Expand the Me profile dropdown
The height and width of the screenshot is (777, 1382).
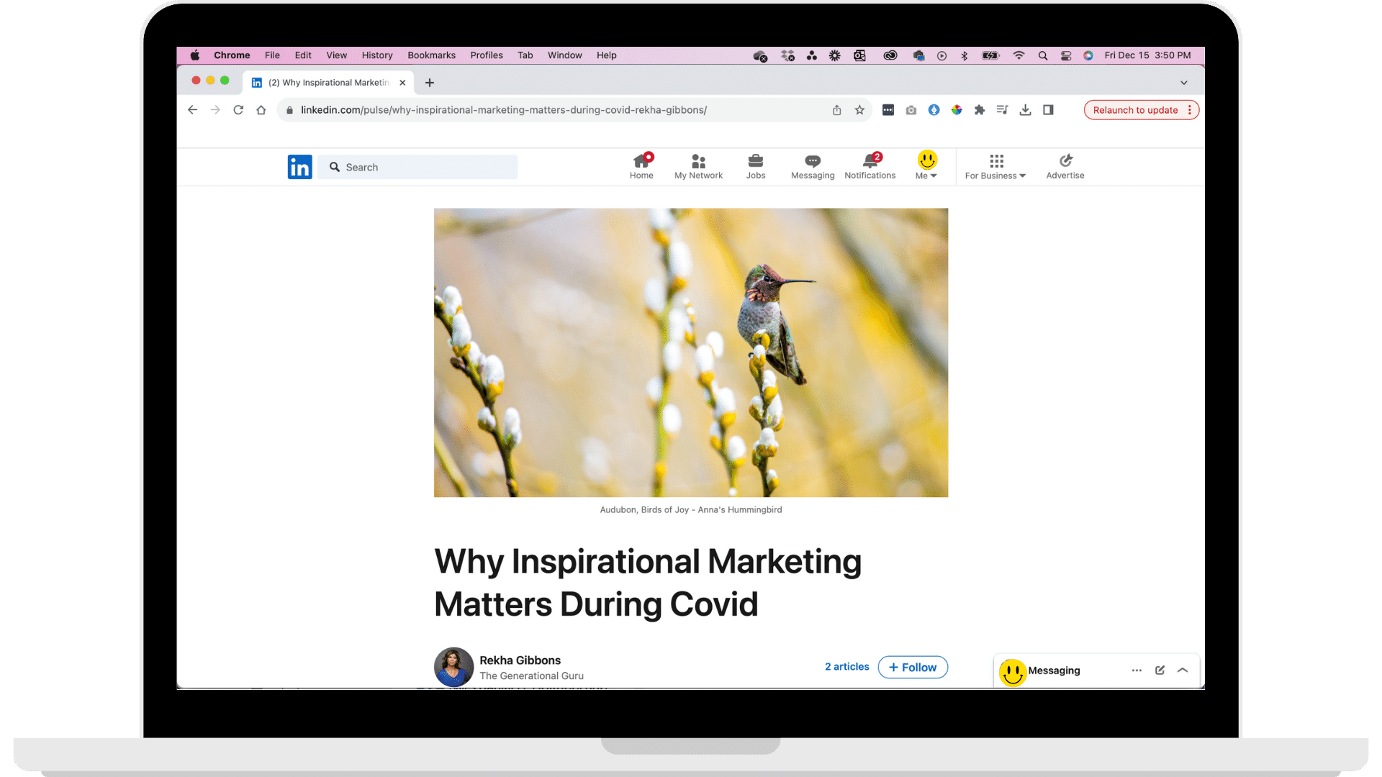tap(926, 166)
